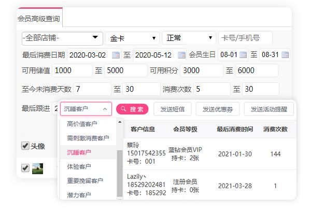Image resolution: width=309 pixels, height=211 pixels.
Task: Click the 可用储值 maximum field showing 5000
Action: [x=126, y=71]
